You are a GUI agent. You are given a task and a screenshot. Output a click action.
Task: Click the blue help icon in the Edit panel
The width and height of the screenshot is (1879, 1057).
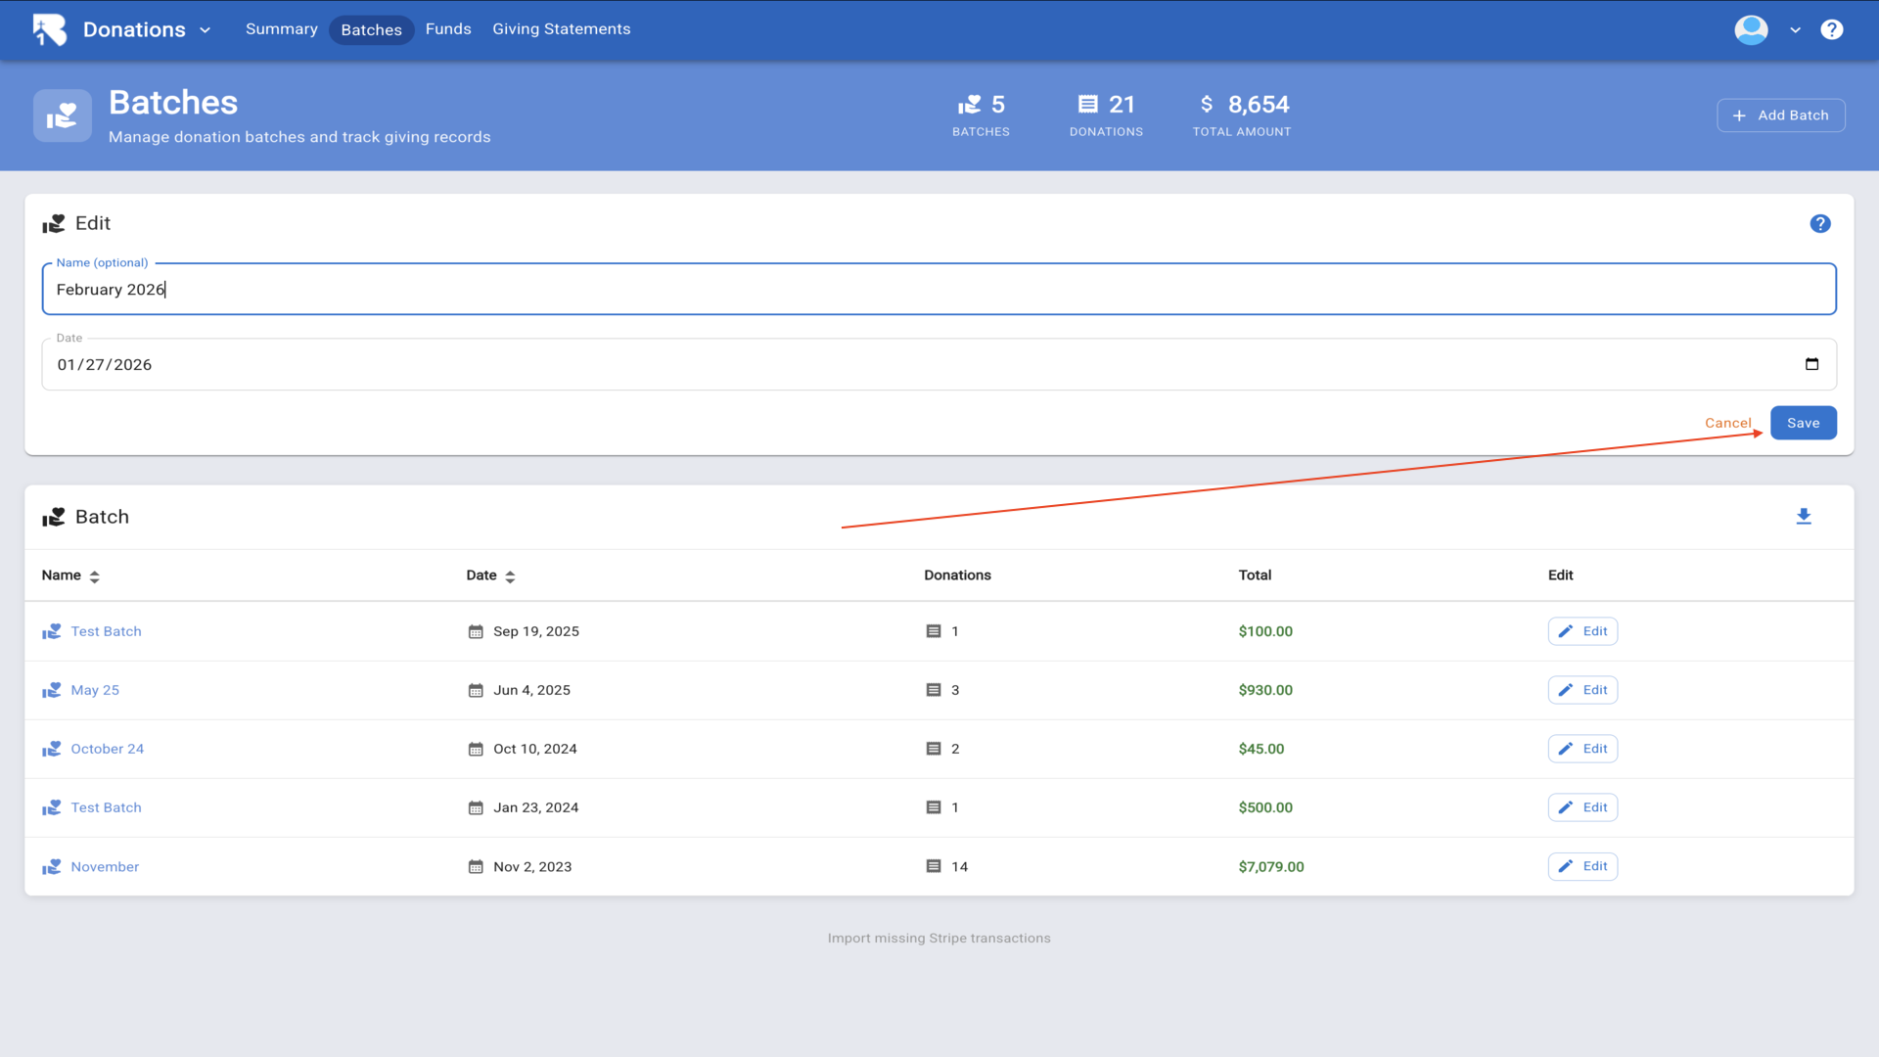tap(1819, 224)
